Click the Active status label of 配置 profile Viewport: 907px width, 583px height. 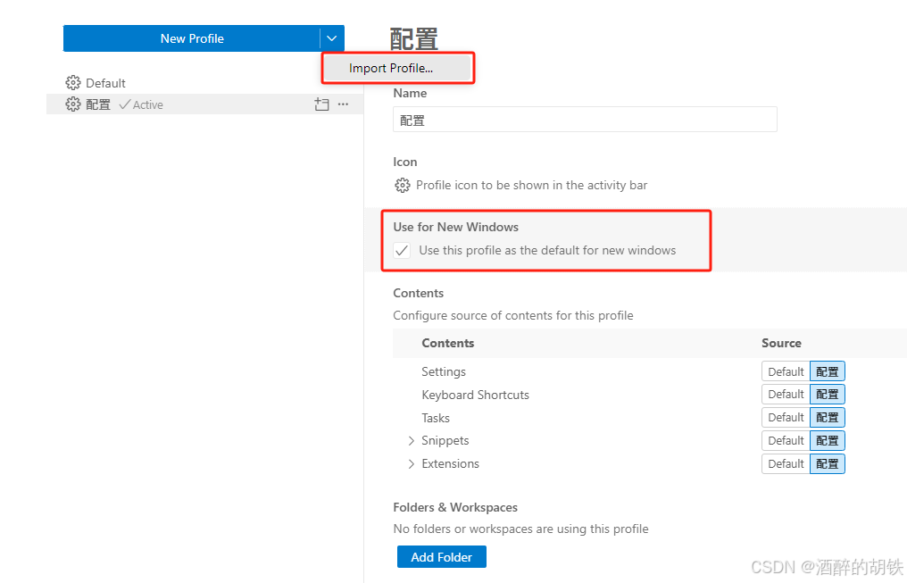point(141,104)
